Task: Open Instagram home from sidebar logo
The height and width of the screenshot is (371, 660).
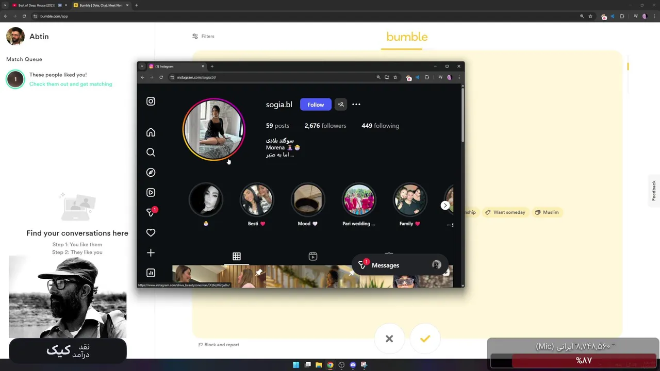Action: pos(151,102)
